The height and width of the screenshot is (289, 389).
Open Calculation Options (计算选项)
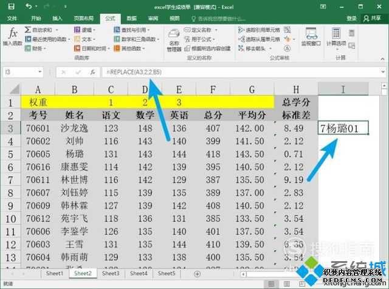tap(336, 38)
